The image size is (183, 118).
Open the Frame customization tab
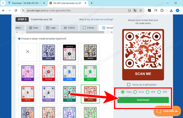pyautogui.click(x=89, y=28)
